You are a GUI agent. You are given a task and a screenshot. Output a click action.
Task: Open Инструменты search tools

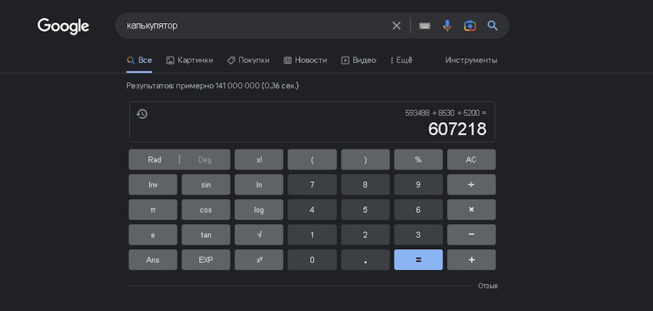click(x=471, y=60)
